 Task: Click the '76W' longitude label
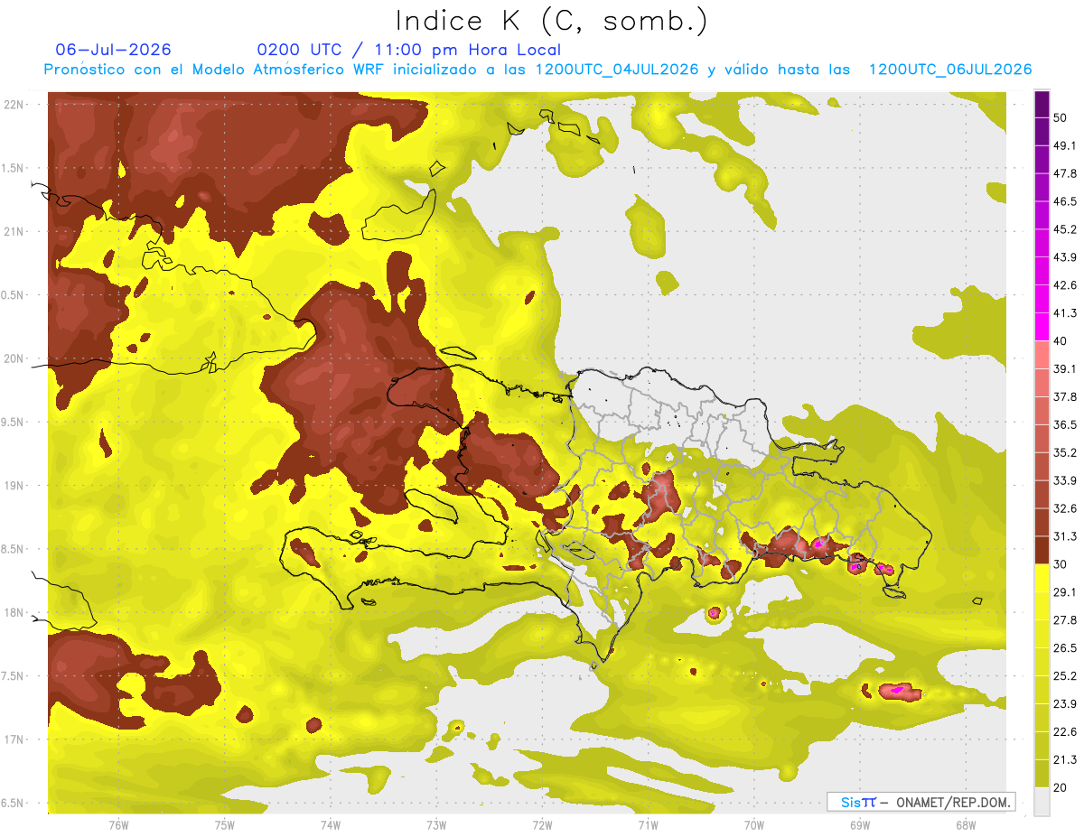tap(118, 825)
